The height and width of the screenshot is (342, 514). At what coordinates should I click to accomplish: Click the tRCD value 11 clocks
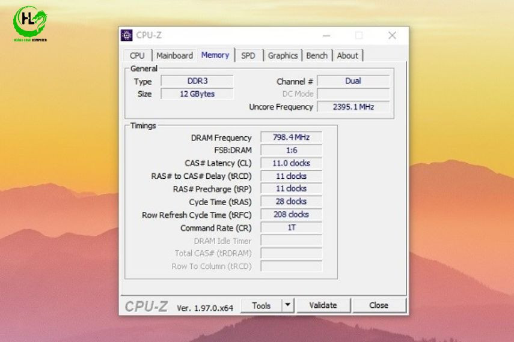pyautogui.click(x=292, y=176)
